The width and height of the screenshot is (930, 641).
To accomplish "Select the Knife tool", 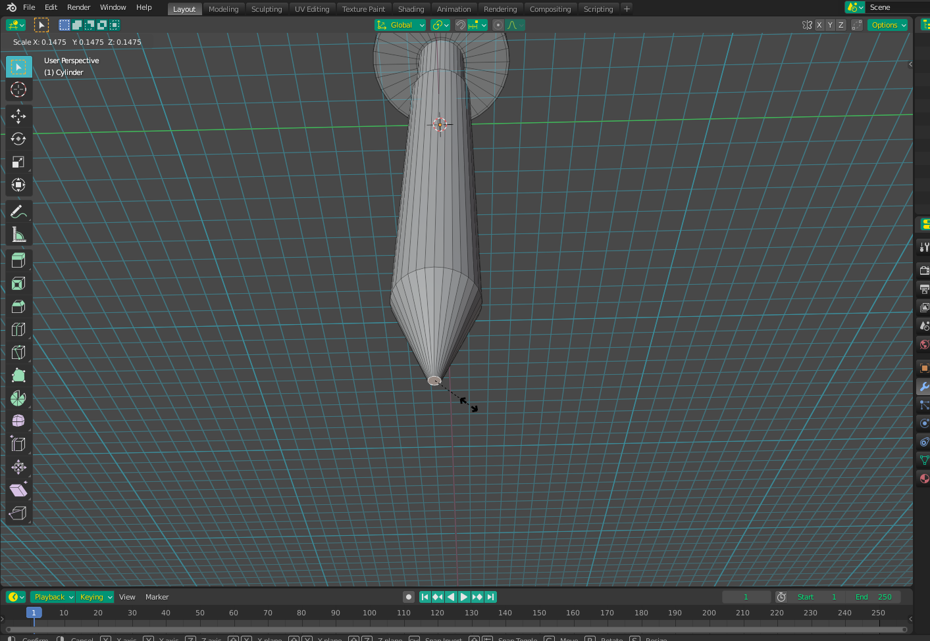I will (x=18, y=352).
